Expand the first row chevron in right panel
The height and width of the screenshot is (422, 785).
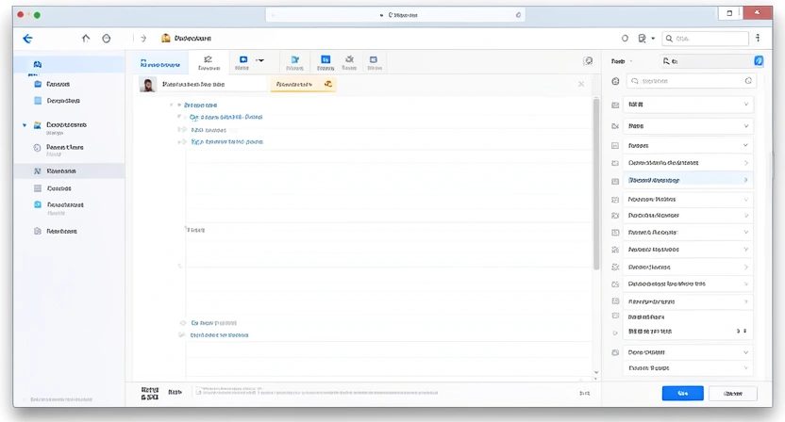coord(745,104)
